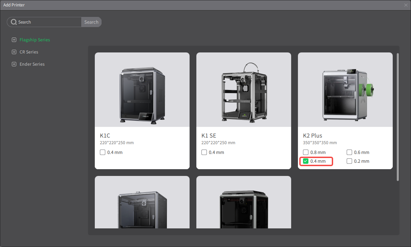Expand the Flagship Series plus icon
This screenshot has height=247, width=411.
point(14,40)
